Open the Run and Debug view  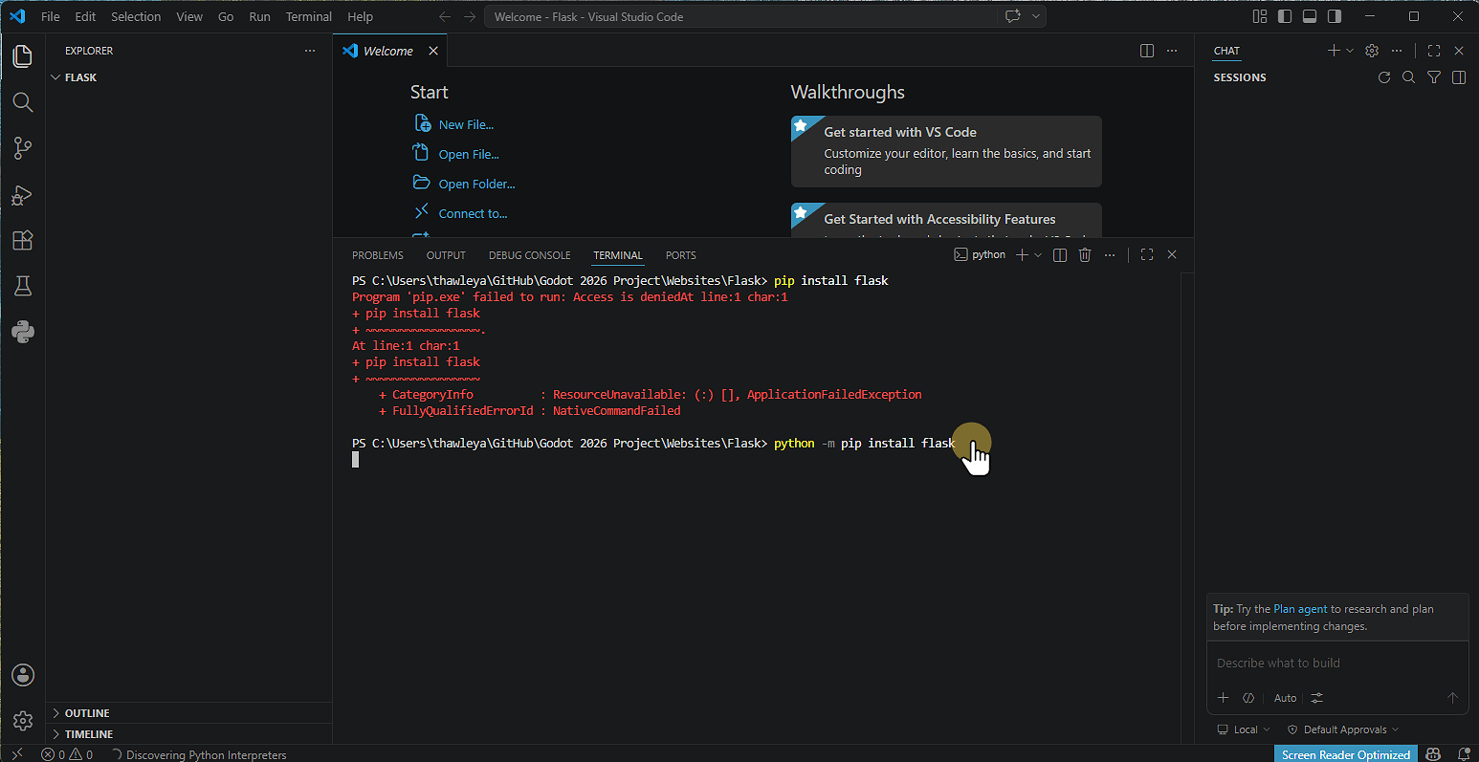click(23, 194)
